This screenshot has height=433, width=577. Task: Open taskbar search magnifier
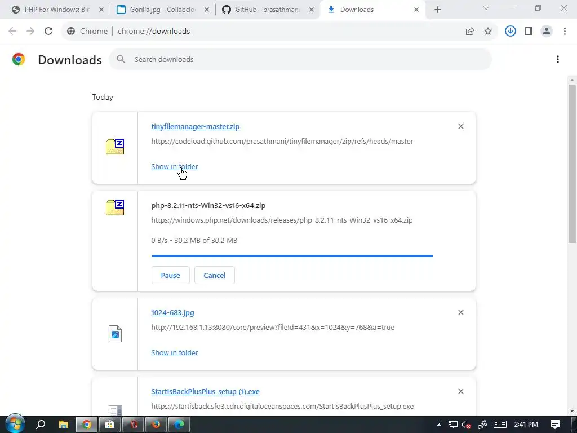click(41, 425)
